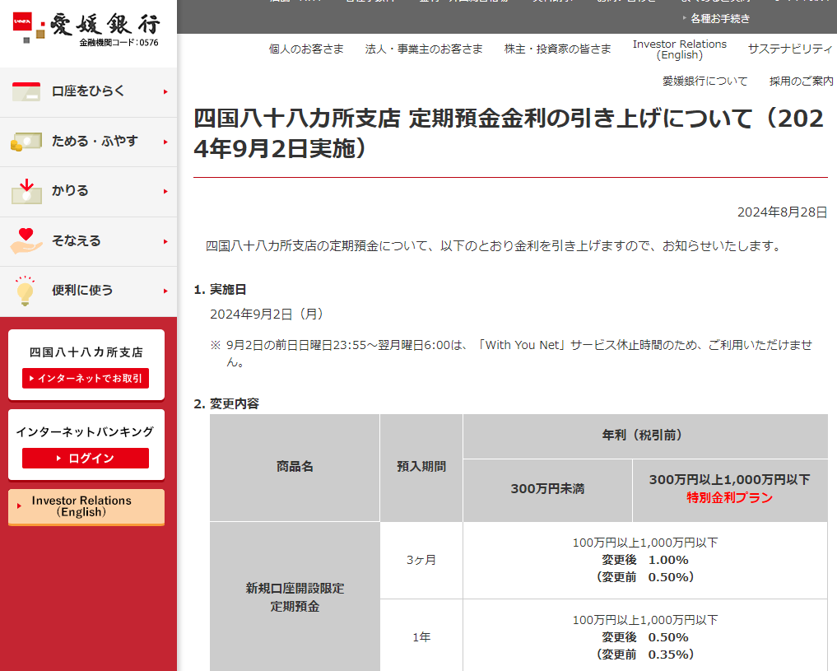Open the 口座をひらく sidebar menu
837x671 pixels.
88,92
